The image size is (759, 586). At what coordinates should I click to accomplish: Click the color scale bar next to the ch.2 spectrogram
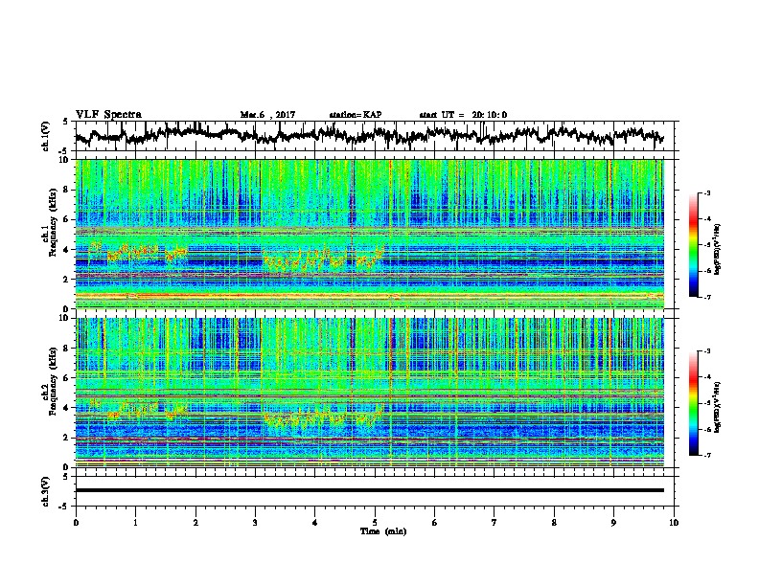click(x=693, y=403)
